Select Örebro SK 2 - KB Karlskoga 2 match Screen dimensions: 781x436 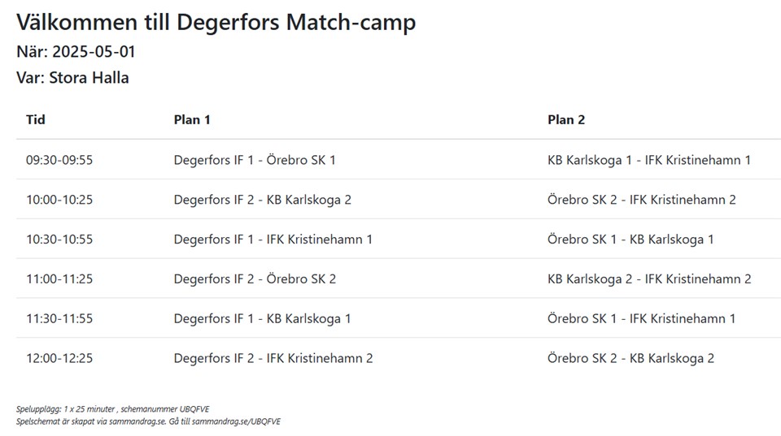[x=630, y=358]
